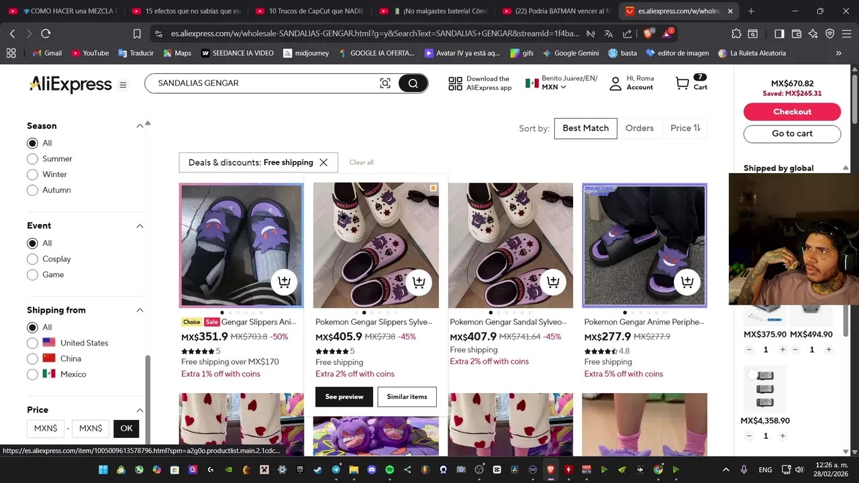Add Pokemon Gengar Anime Peripheral item to cart
Image resolution: width=859 pixels, height=483 pixels.
[x=687, y=282]
